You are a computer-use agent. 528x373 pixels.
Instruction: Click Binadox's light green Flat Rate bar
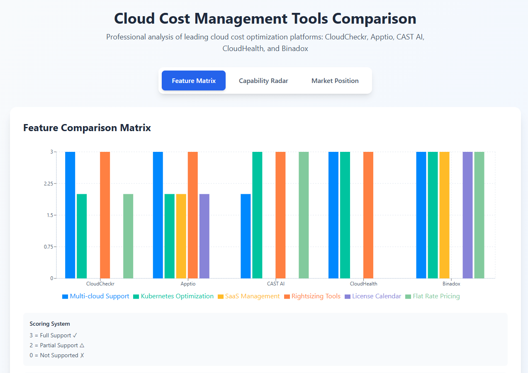[479, 215]
